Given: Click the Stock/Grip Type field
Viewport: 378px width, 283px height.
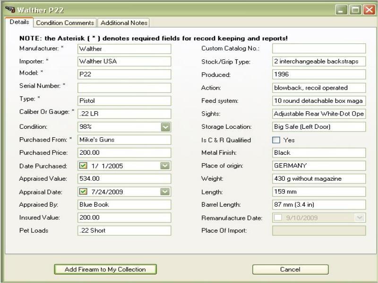Looking at the screenshot, I should [x=319, y=61].
